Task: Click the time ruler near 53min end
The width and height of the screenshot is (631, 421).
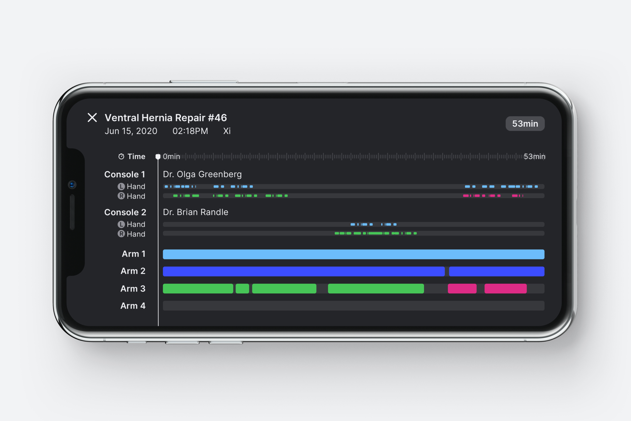Action: [x=517, y=156]
